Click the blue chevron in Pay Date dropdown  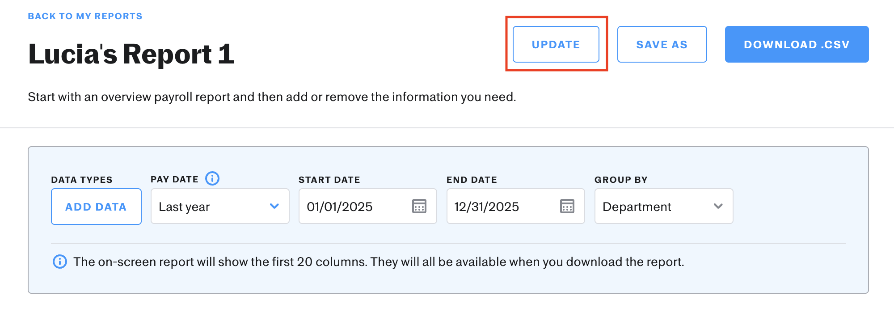(x=274, y=206)
